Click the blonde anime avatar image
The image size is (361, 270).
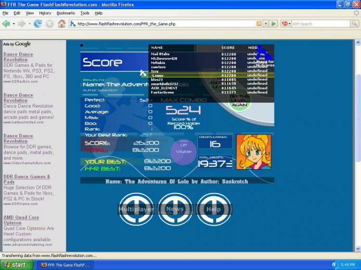point(254,152)
